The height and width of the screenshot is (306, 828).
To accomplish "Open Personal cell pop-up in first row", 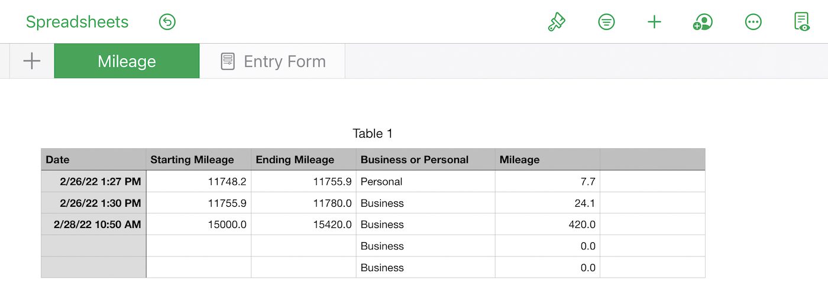I will coord(425,181).
